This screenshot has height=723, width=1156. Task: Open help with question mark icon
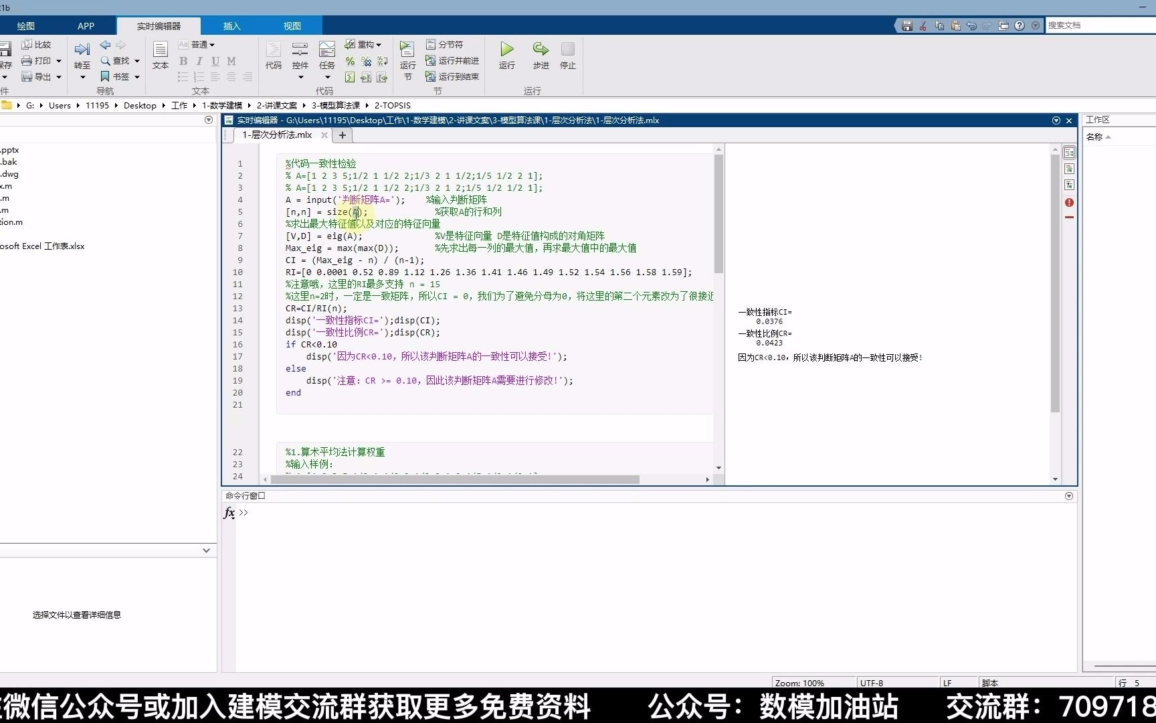point(1020,25)
